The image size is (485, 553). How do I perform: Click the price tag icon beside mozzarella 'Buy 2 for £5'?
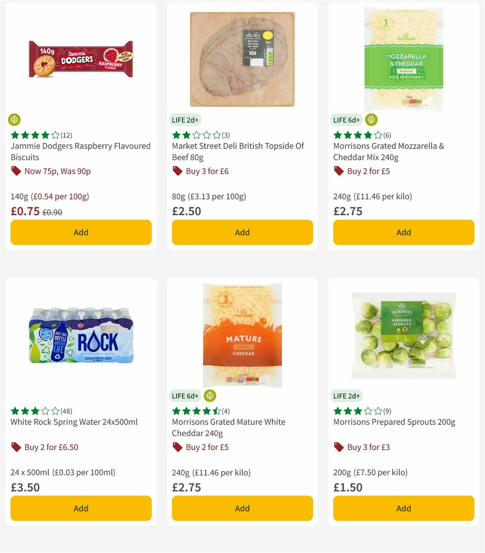(339, 171)
